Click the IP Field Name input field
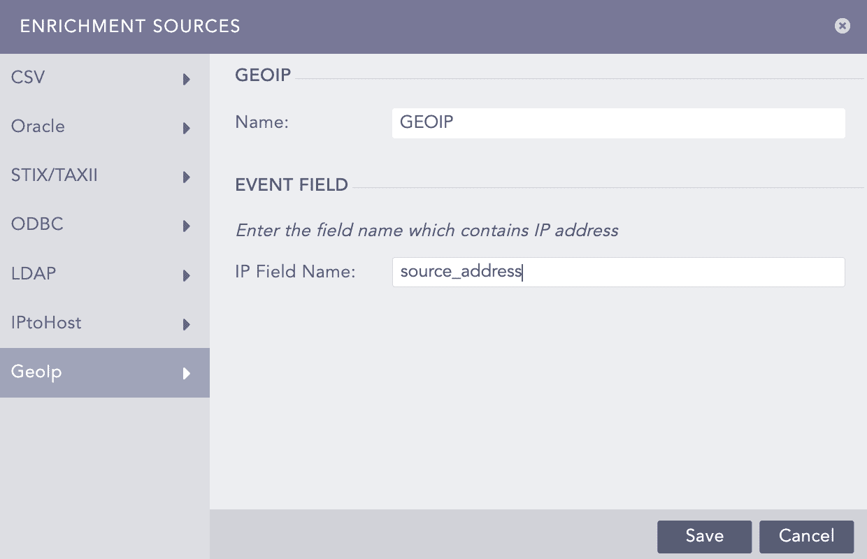 pyautogui.click(x=618, y=272)
